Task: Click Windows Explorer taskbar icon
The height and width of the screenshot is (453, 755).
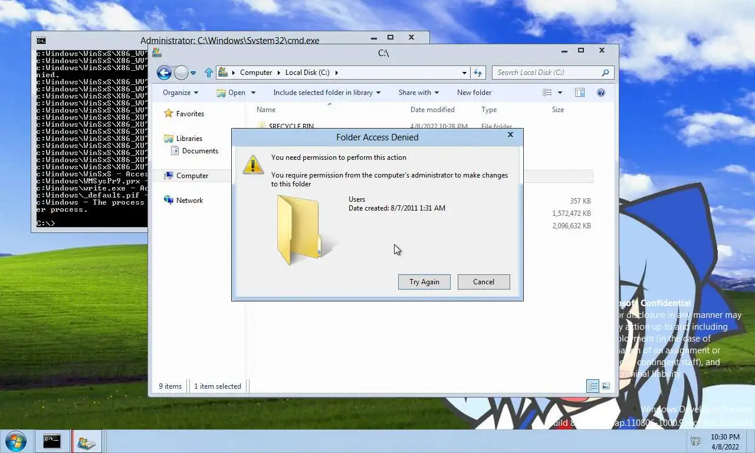Action: 86,442
